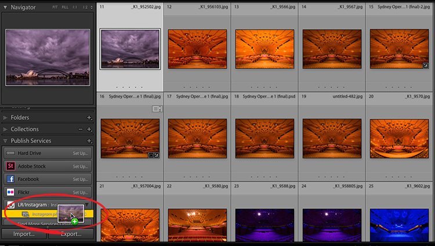Create new collection with Collections plus icon
435x246 pixels.
coord(89,129)
